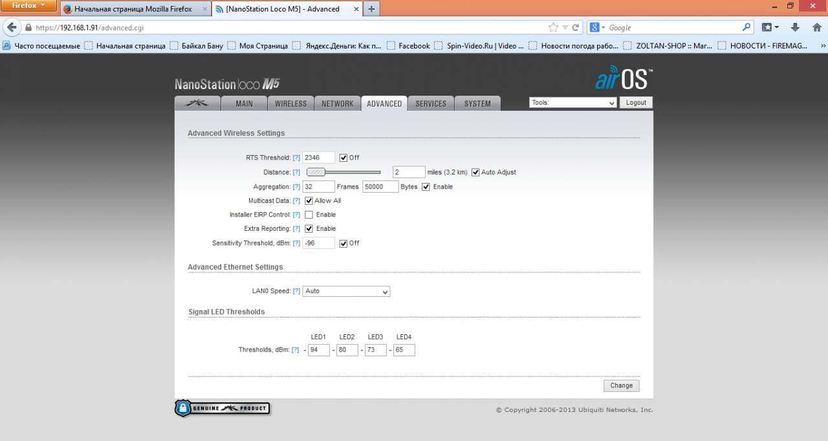The height and width of the screenshot is (441, 828).
Task: Switch to the MAIN tab
Action: (x=244, y=103)
